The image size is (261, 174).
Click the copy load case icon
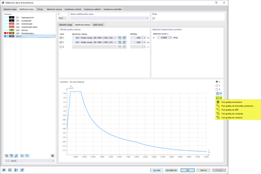pyautogui.click(x=11, y=156)
